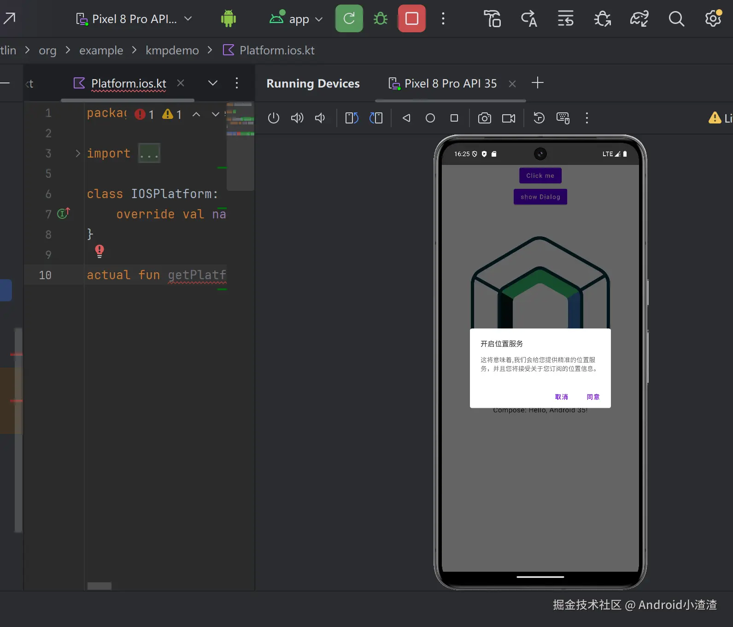Click the Debug app bug icon
733x627 pixels.
tap(380, 19)
